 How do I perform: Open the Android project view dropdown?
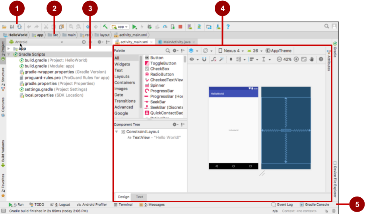click(36, 42)
